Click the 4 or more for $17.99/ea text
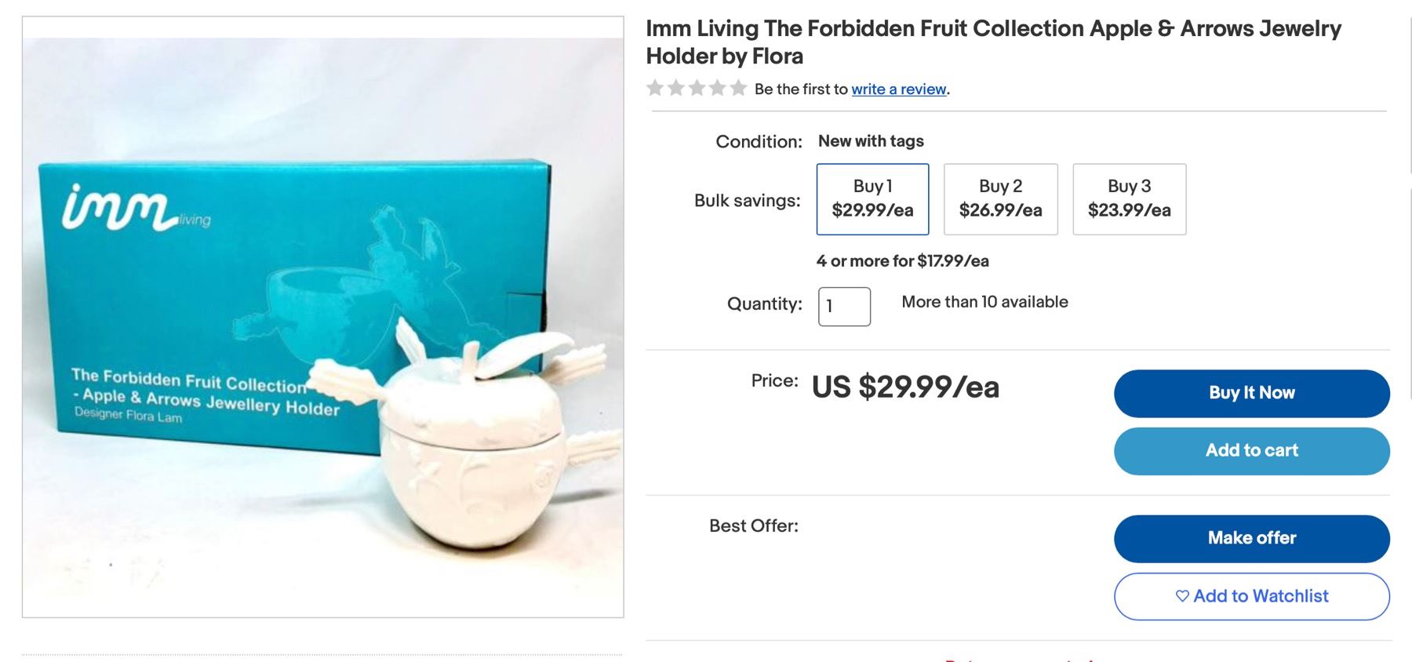Viewport: 1412px width, 662px height. (902, 261)
